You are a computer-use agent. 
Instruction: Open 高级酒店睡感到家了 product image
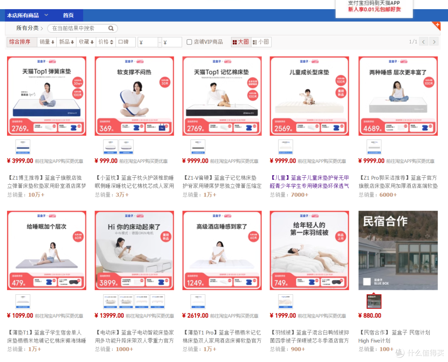point(222,250)
